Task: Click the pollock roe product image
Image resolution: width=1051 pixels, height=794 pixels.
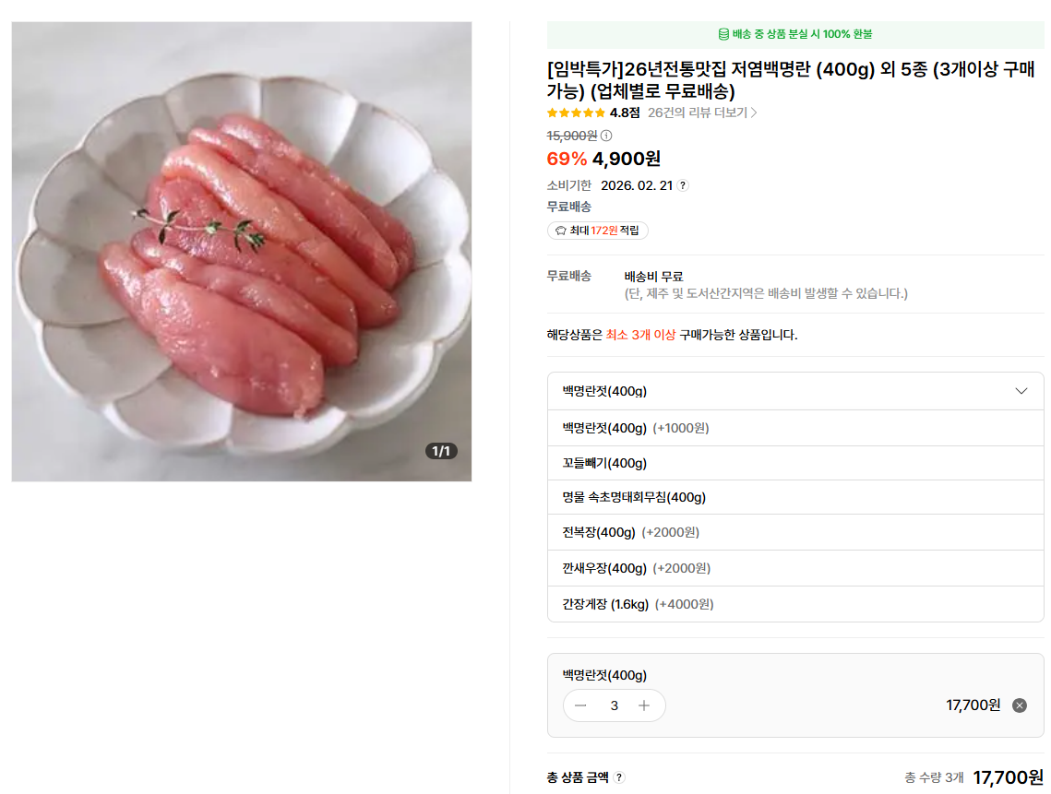Action: (242, 252)
